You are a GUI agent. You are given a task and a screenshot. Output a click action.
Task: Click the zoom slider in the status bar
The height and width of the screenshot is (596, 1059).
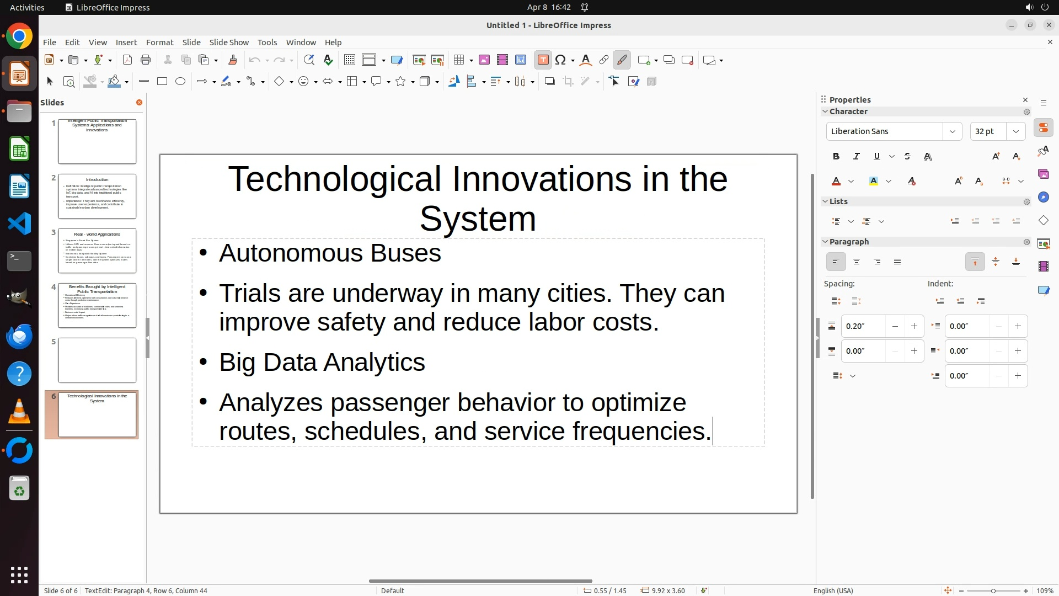993,591
